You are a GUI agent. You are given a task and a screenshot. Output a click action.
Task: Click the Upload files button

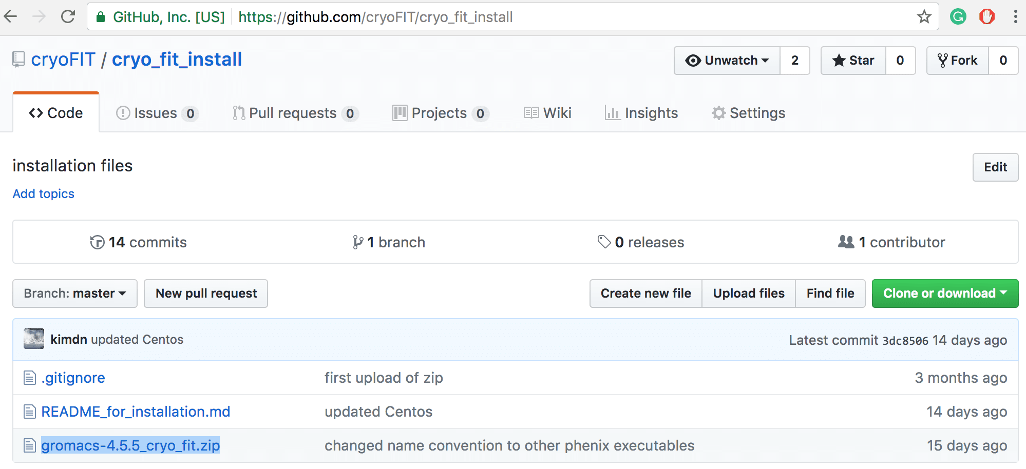pos(748,294)
